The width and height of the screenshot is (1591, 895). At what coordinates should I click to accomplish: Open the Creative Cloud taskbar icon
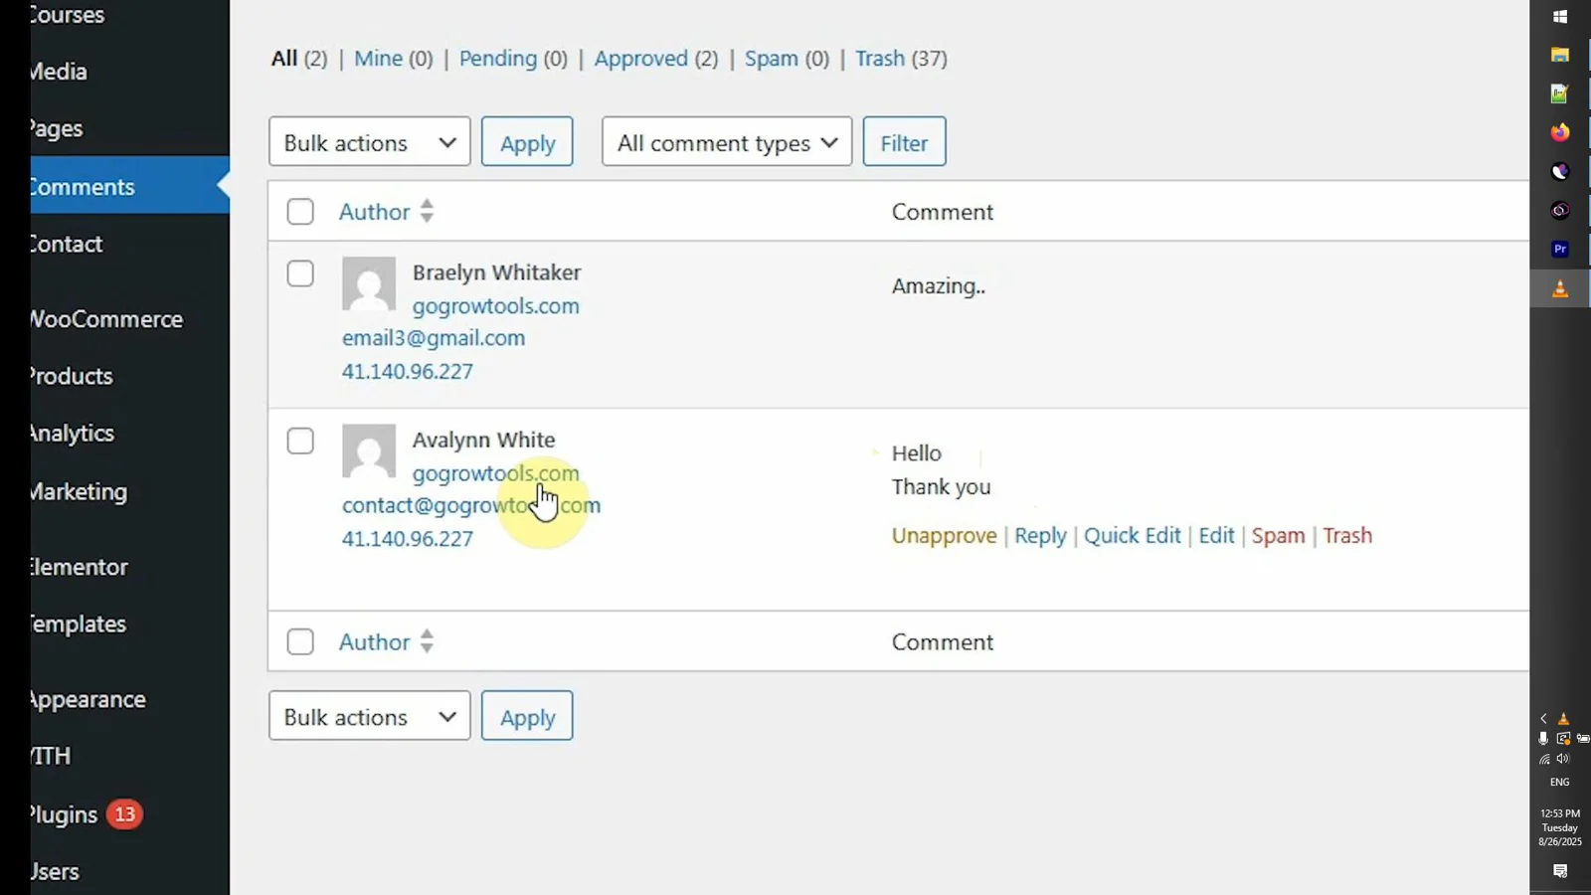[1560, 210]
